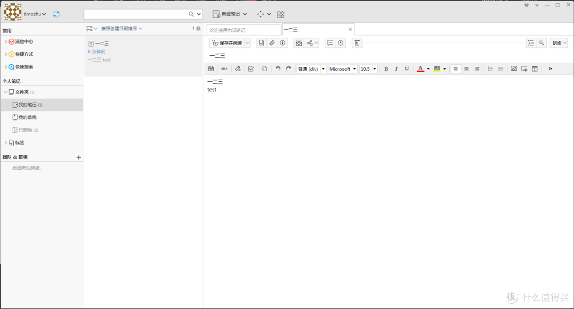Set right text alignment

click(477, 68)
